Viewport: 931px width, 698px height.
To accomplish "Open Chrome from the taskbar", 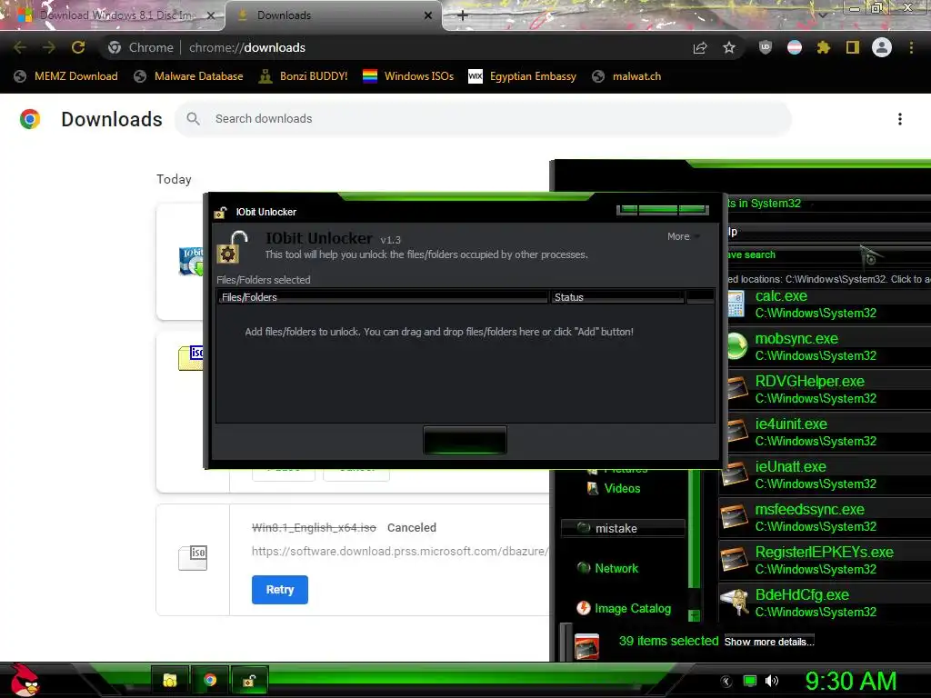I will (x=210, y=680).
